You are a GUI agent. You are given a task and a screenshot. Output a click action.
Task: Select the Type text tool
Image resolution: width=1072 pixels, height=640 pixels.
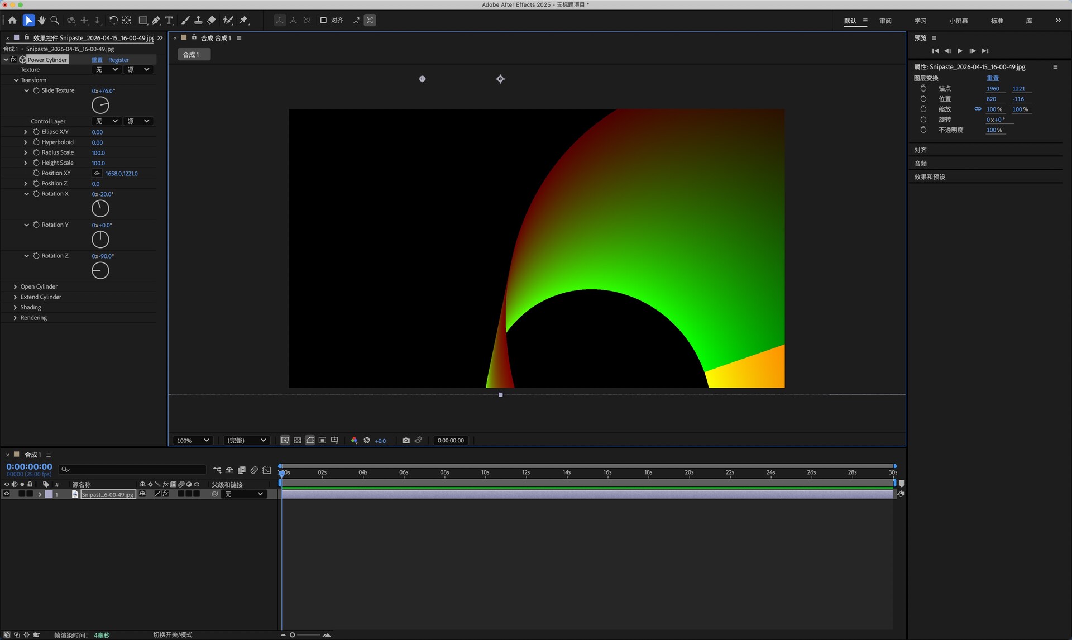[169, 20]
